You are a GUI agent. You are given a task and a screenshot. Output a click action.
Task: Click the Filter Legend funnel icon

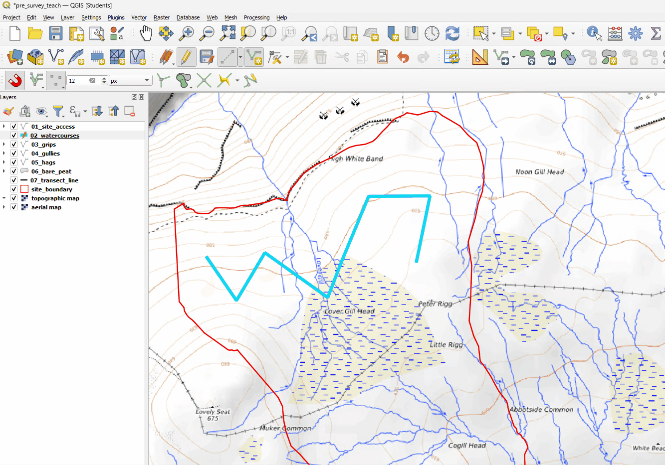[x=58, y=111]
